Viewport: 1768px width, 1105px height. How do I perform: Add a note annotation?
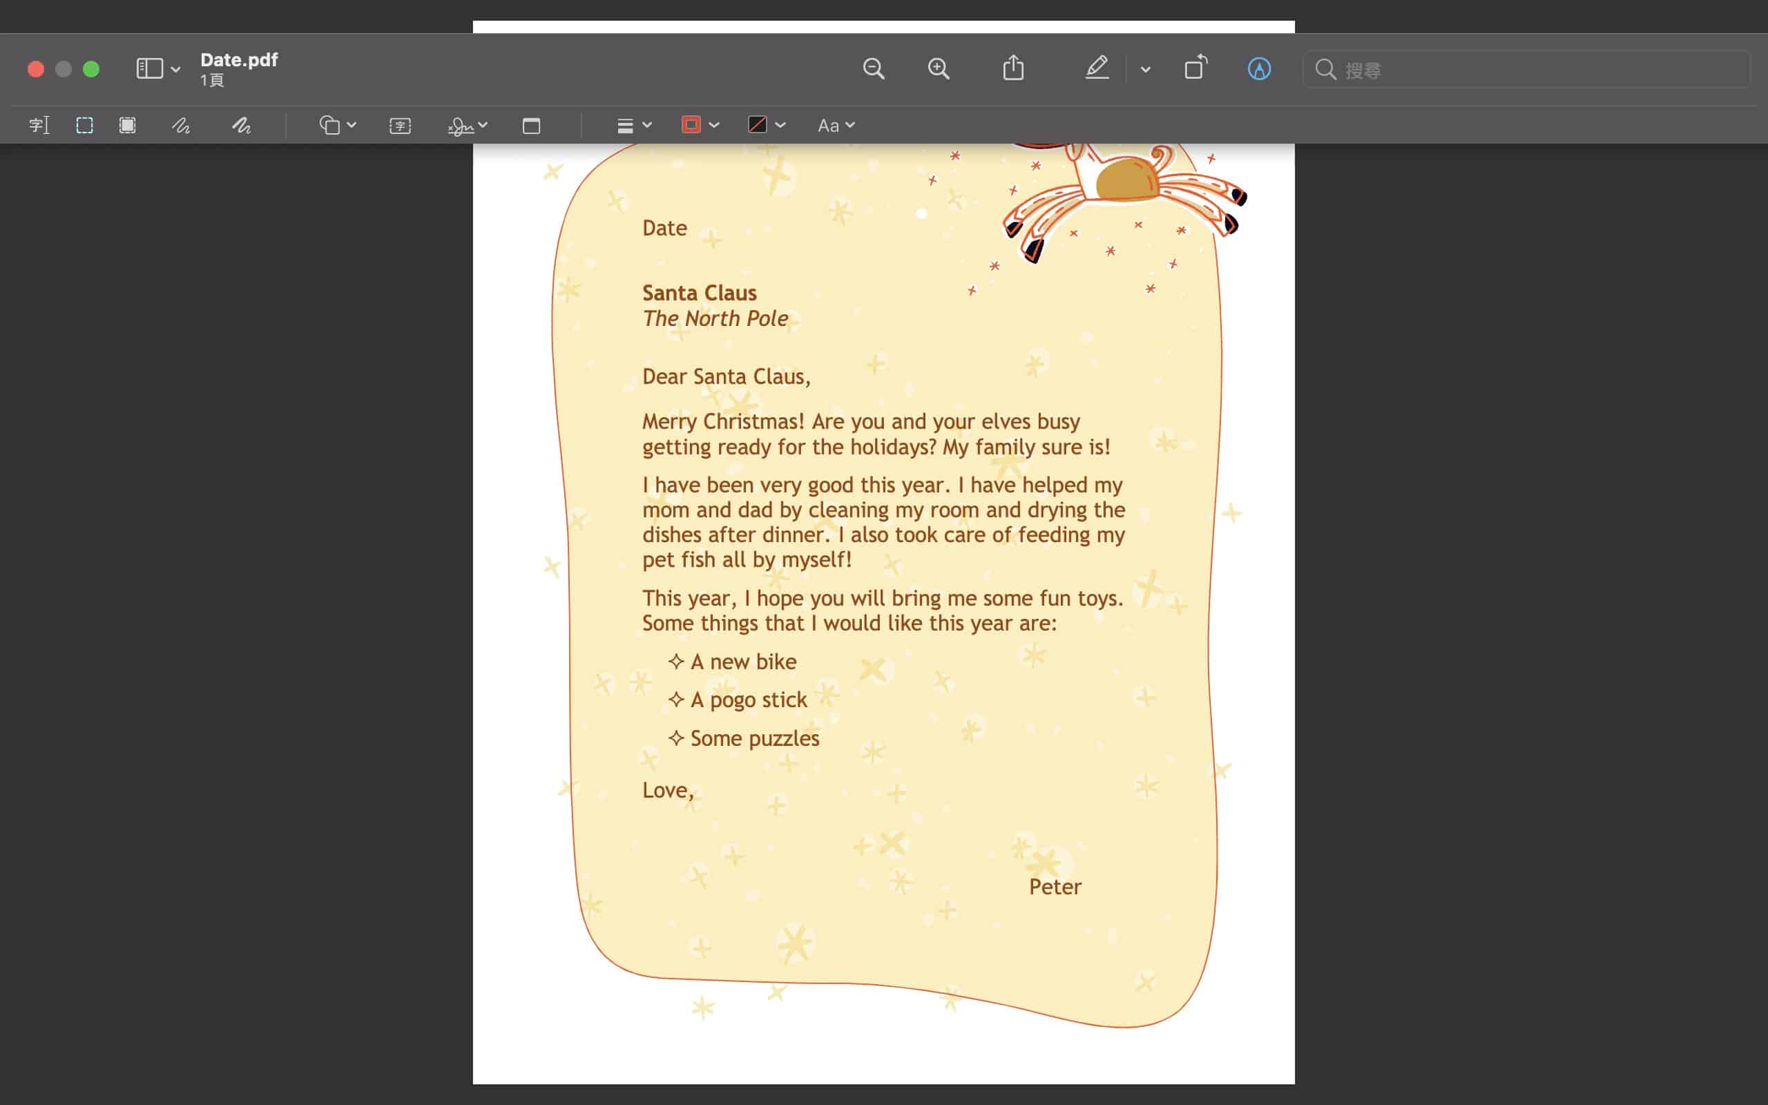[x=531, y=126]
